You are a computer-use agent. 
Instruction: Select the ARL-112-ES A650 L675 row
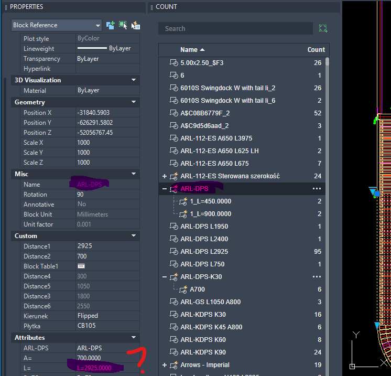[x=242, y=164]
